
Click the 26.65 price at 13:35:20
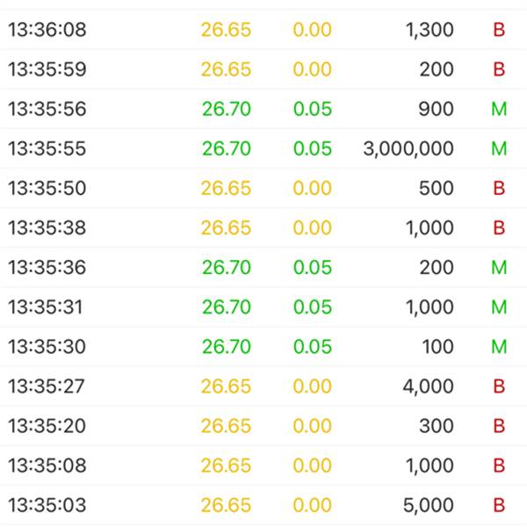pos(227,426)
